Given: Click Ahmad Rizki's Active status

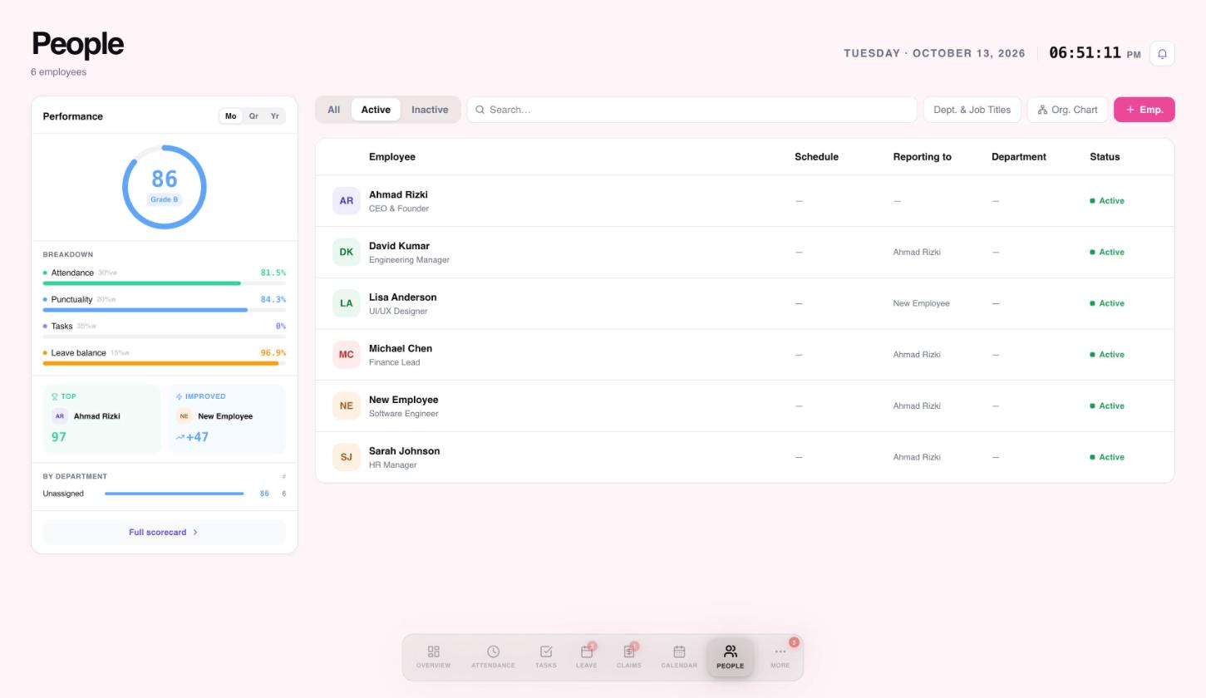Looking at the screenshot, I should pyautogui.click(x=1107, y=201).
